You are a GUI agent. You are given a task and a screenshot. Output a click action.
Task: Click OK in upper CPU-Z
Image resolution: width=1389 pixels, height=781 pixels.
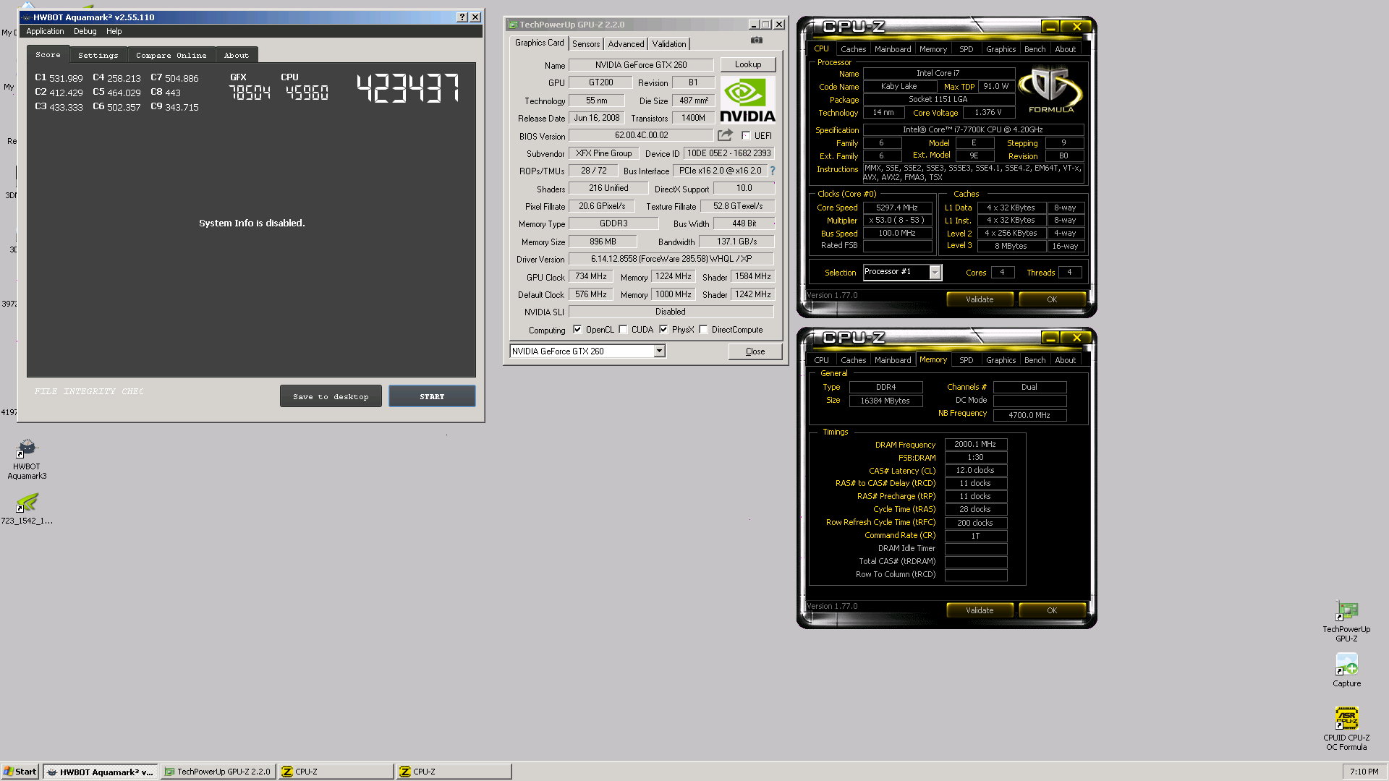tap(1052, 299)
